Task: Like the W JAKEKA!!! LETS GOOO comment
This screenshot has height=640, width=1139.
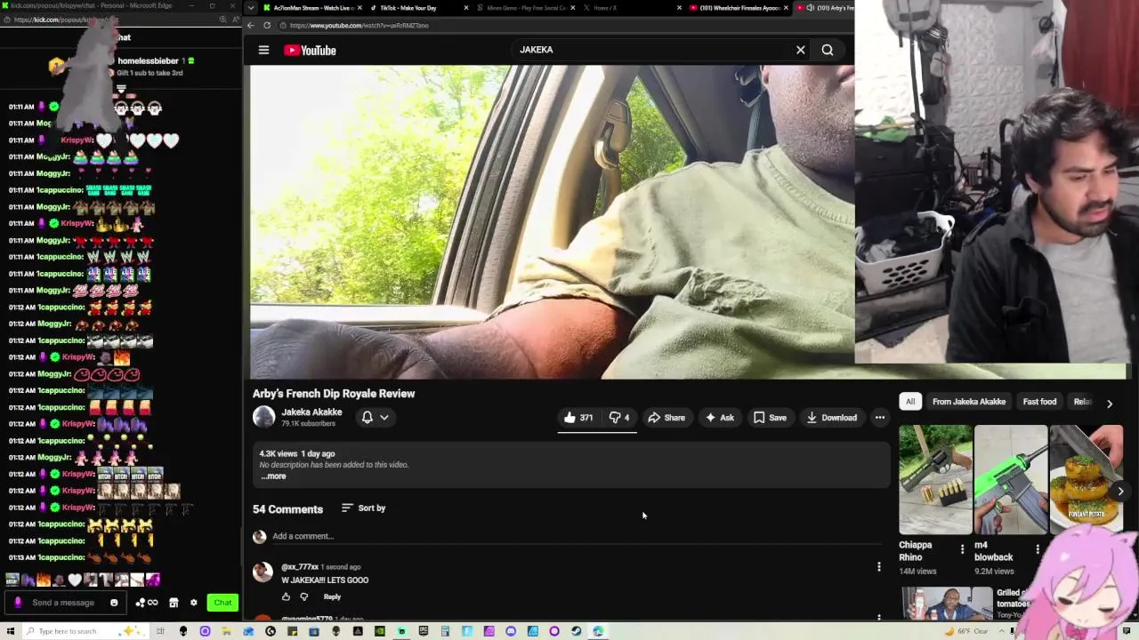Action: click(286, 596)
